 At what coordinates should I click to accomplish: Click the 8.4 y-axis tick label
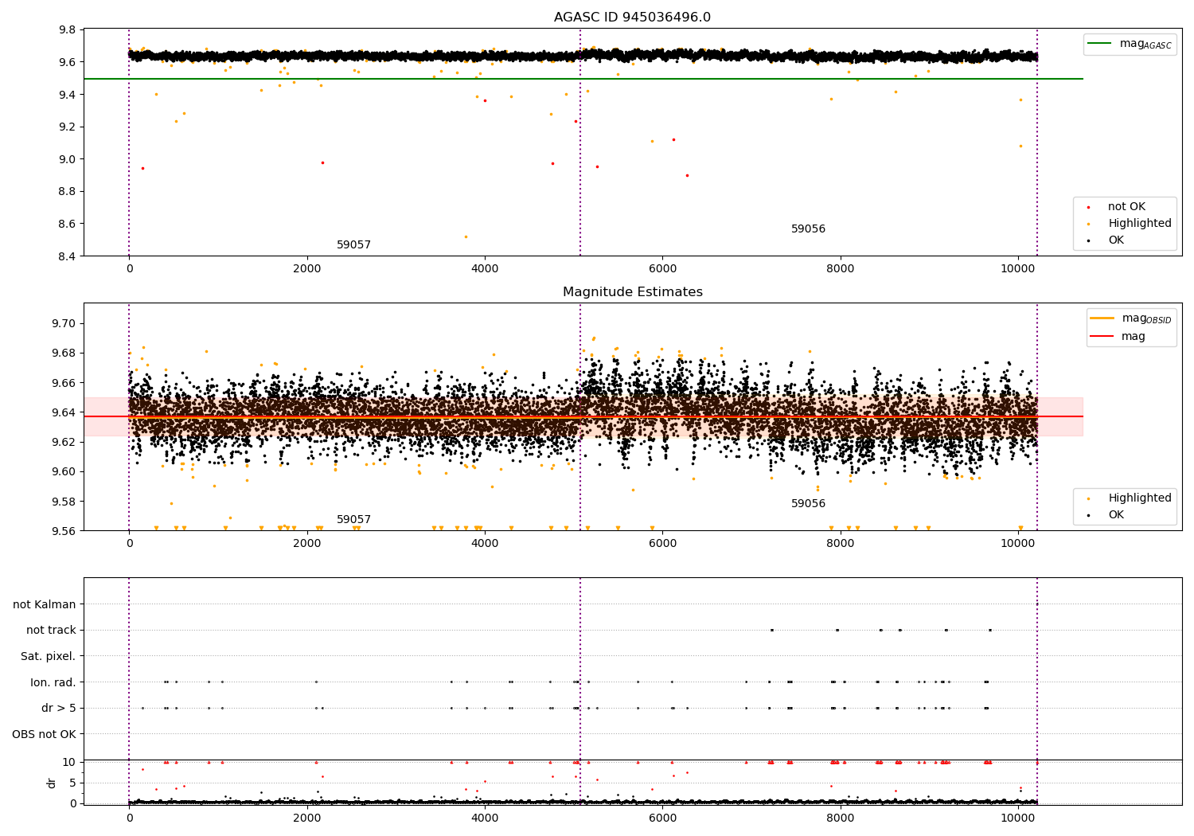68,256
